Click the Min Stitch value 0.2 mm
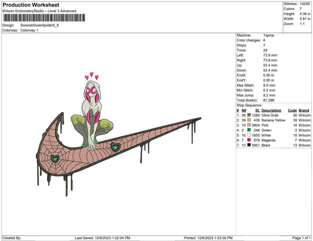 [x=269, y=90]
